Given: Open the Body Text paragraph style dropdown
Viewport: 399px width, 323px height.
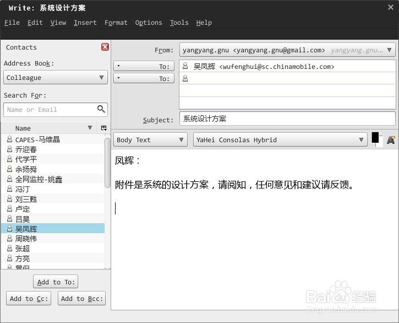Looking at the screenshot, I should [150, 139].
